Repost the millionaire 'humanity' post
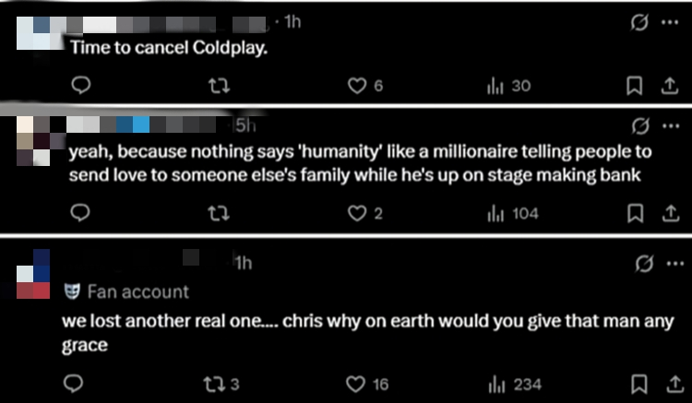 pyautogui.click(x=220, y=213)
